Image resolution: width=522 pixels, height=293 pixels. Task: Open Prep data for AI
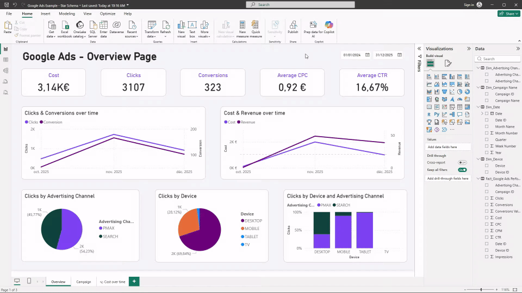pyautogui.click(x=313, y=29)
